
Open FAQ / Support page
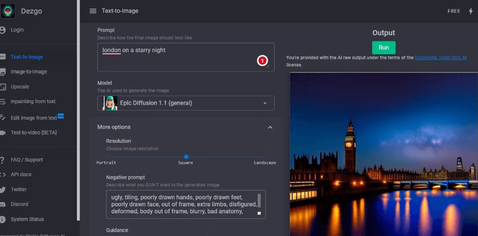(27, 160)
